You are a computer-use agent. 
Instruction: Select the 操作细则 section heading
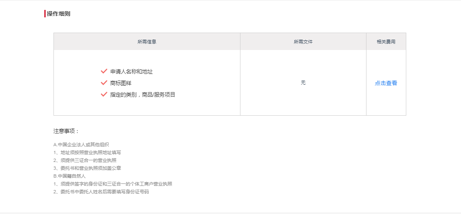pos(58,14)
